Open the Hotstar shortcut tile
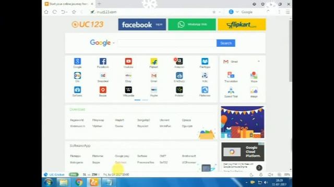This screenshot has width=334, height=187. click(179, 91)
